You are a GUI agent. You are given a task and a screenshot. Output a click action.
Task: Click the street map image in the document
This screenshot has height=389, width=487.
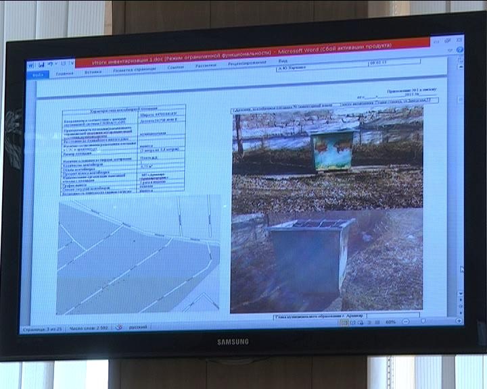[139, 255]
